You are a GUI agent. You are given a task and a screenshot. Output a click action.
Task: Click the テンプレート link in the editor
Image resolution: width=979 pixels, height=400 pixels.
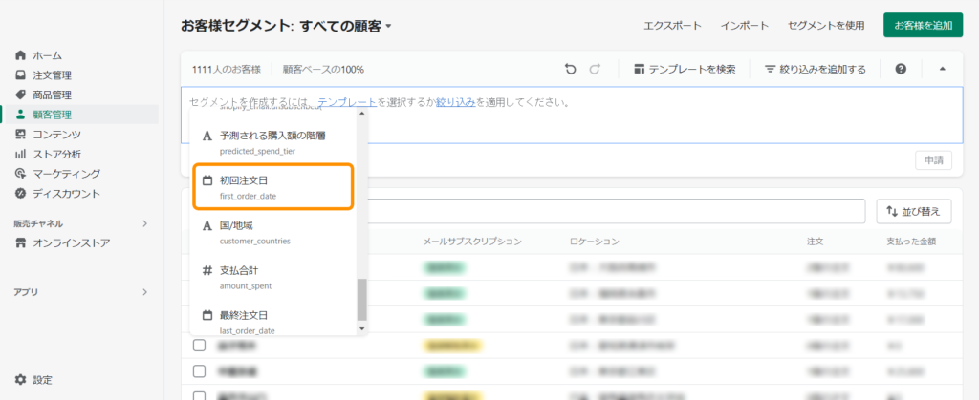click(x=346, y=101)
